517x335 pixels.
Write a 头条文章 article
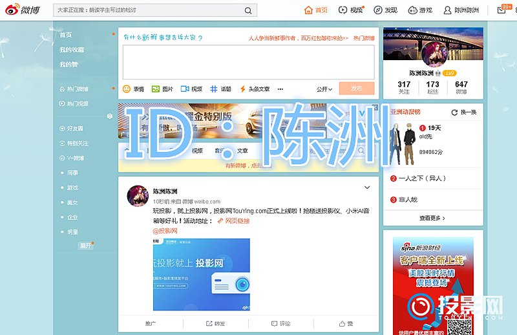(255, 89)
